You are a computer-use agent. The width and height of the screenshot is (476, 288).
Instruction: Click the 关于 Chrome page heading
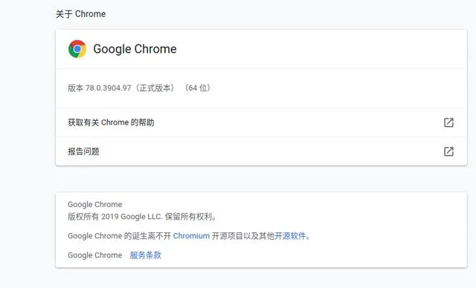[80, 14]
